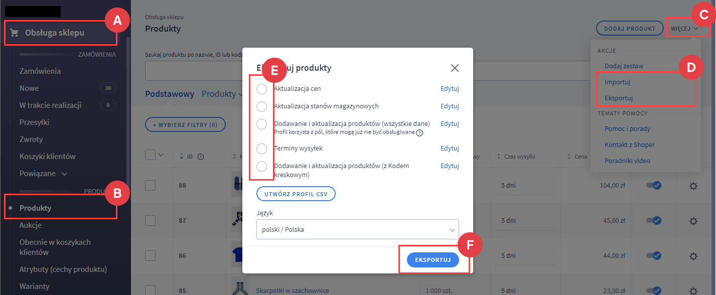Viewport: 716px width, 295px height.
Task: Click gear icon for product 88
Action: pyautogui.click(x=693, y=186)
